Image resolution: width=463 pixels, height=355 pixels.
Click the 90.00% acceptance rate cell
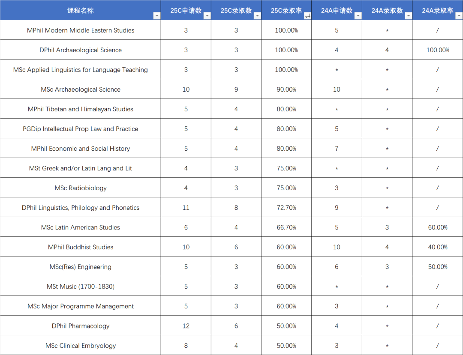tap(286, 89)
